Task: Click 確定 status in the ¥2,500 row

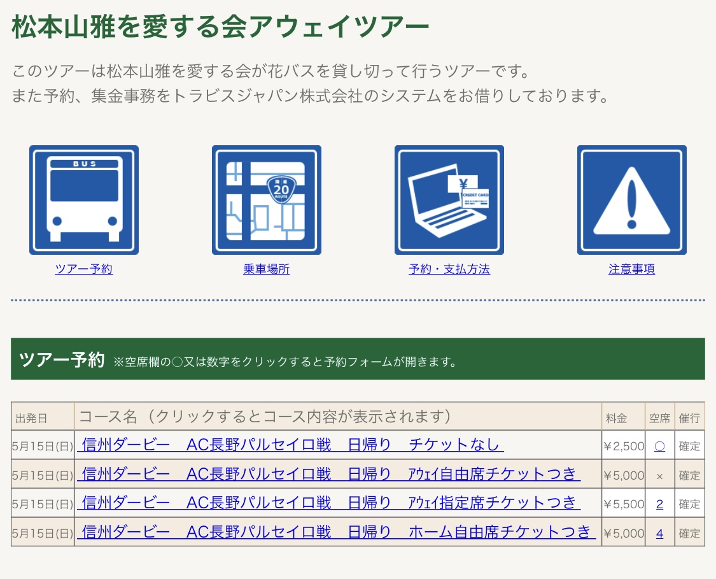Action: (689, 446)
